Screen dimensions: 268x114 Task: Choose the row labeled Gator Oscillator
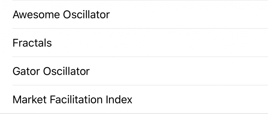point(134,71)
